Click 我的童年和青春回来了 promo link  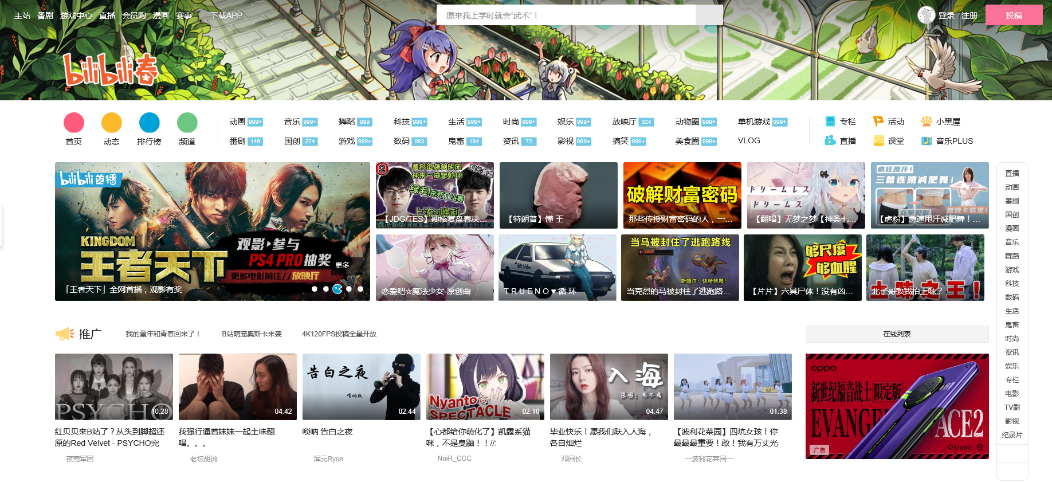point(163,334)
